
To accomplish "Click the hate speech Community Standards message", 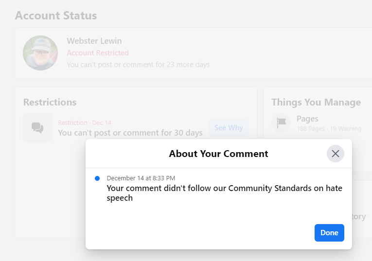I will (x=225, y=193).
